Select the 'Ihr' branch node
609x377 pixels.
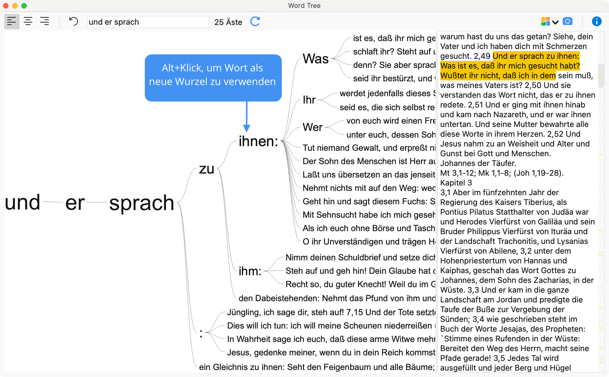(x=309, y=100)
